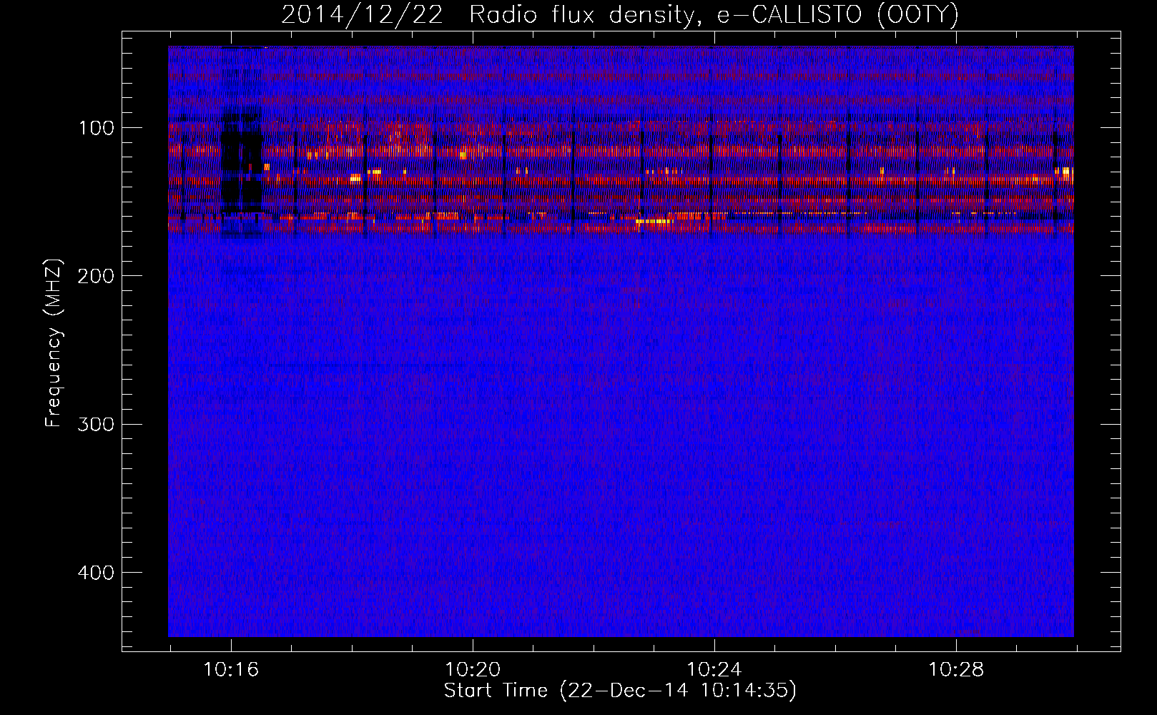Click the 400 frequency tick label
Screen dimensions: 1157x715
pyautogui.click(x=96, y=573)
